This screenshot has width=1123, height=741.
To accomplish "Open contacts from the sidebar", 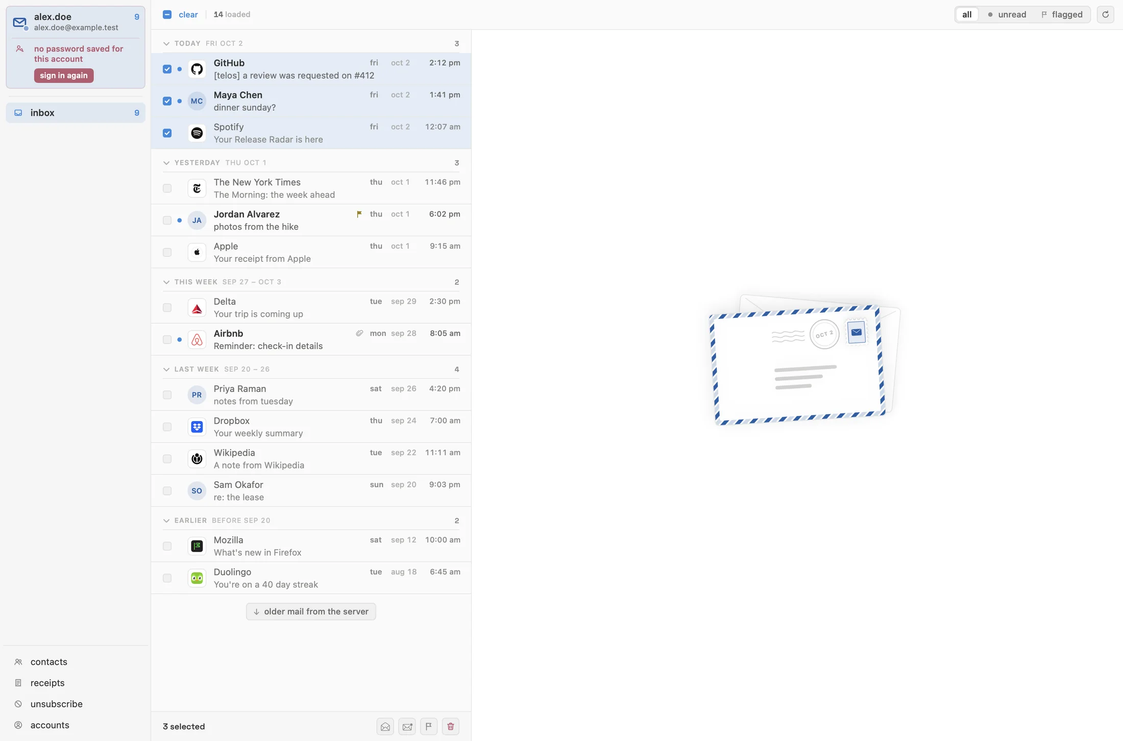I will (76, 662).
